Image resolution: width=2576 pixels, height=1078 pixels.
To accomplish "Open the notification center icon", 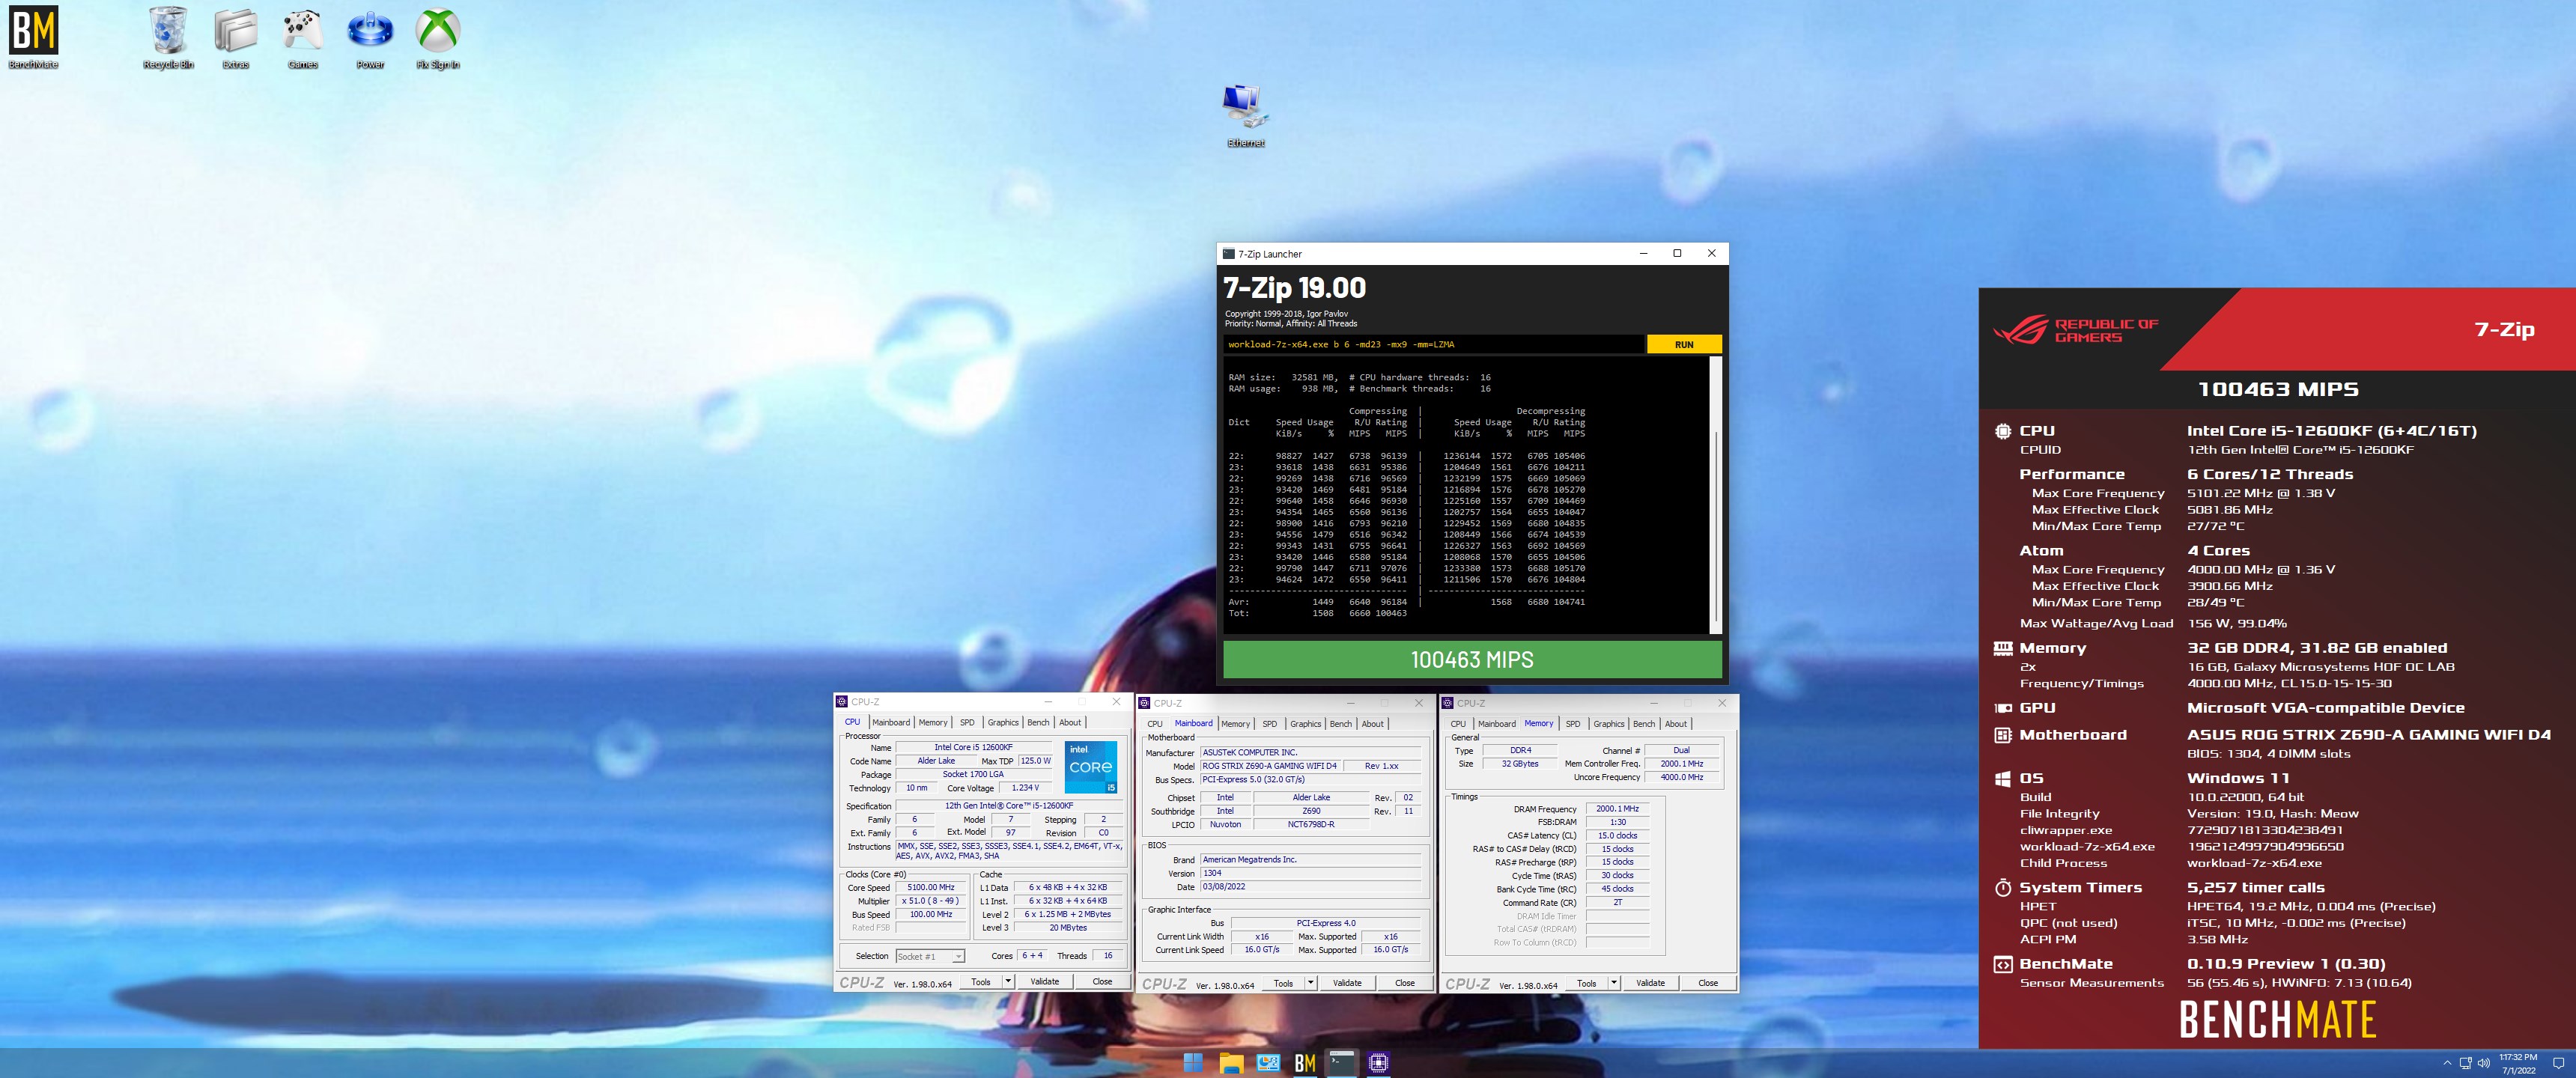I will click(x=2558, y=1063).
